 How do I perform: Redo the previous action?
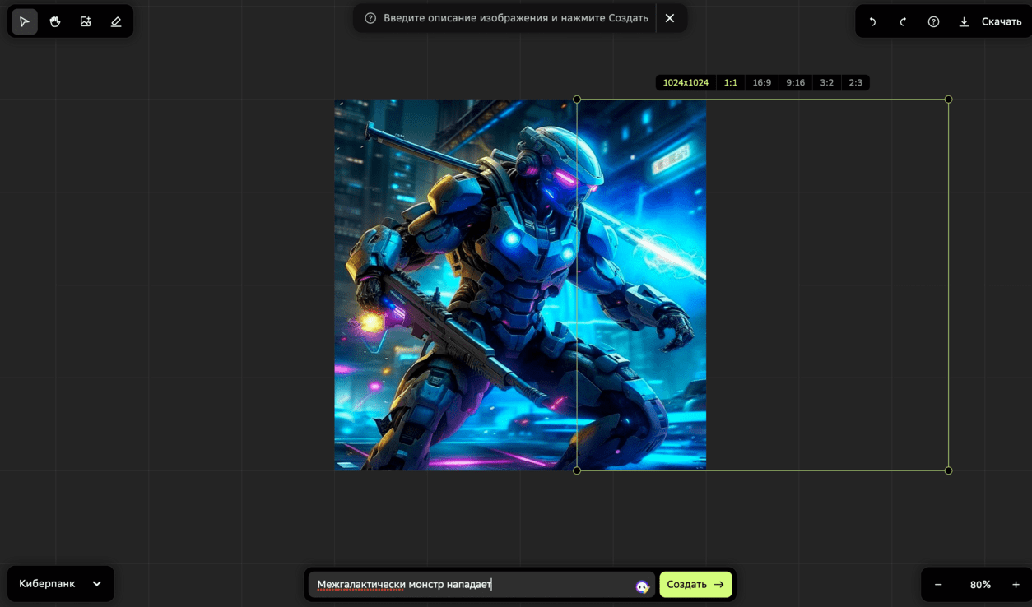coord(903,22)
